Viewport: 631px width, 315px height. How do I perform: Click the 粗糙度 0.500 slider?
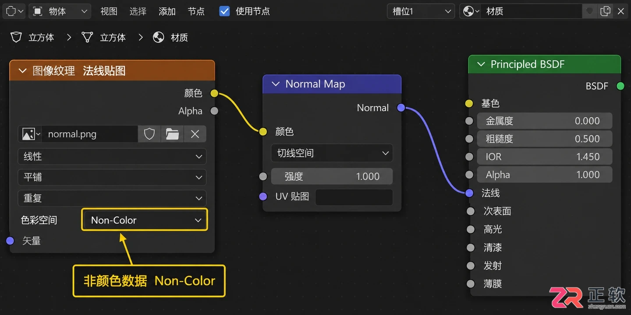coord(545,139)
